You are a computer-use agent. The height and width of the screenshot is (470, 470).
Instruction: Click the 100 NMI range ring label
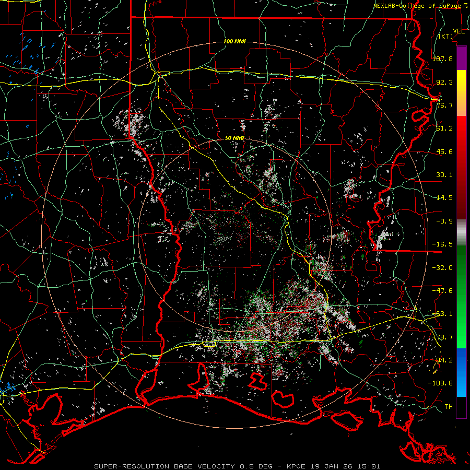(234, 41)
